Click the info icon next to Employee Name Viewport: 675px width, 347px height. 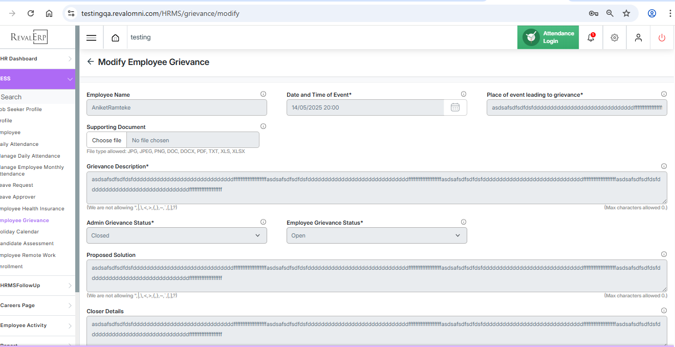263,94
